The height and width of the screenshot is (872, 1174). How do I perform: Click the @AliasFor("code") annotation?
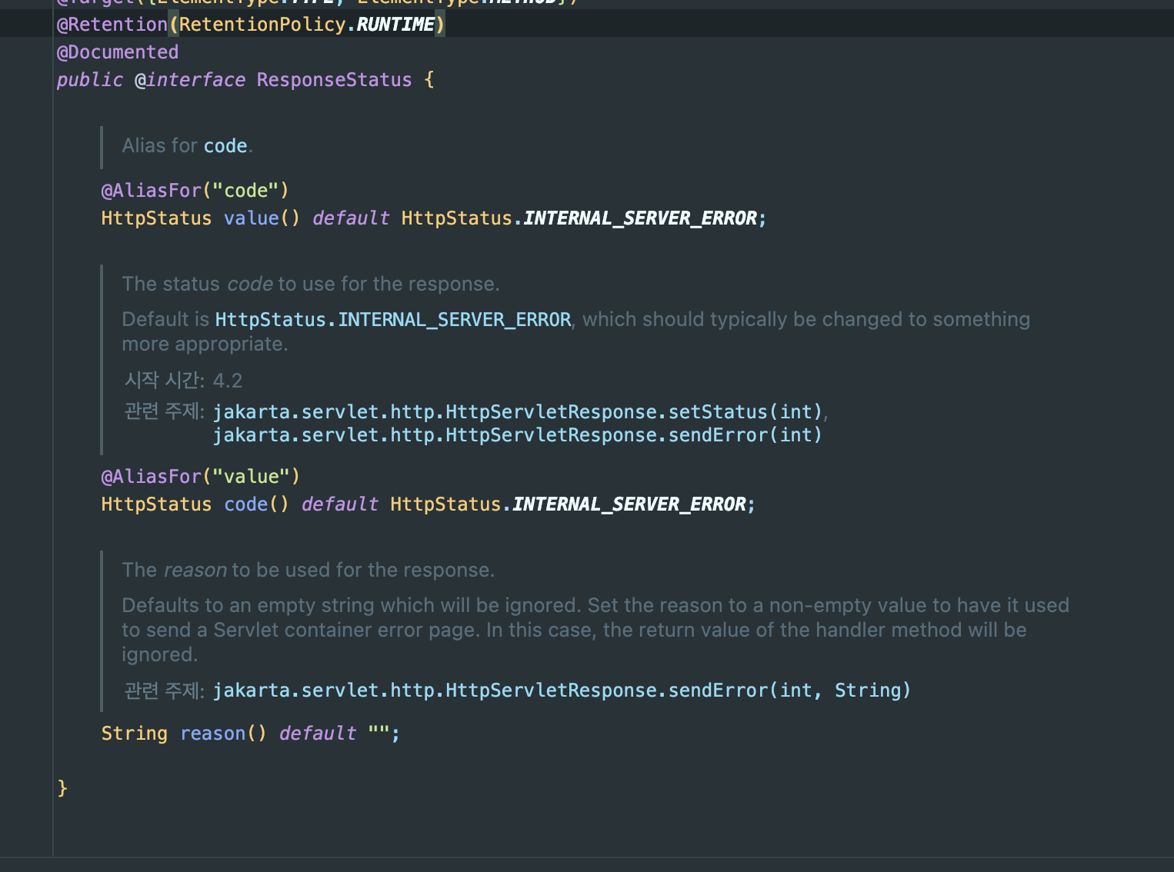point(195,191)
